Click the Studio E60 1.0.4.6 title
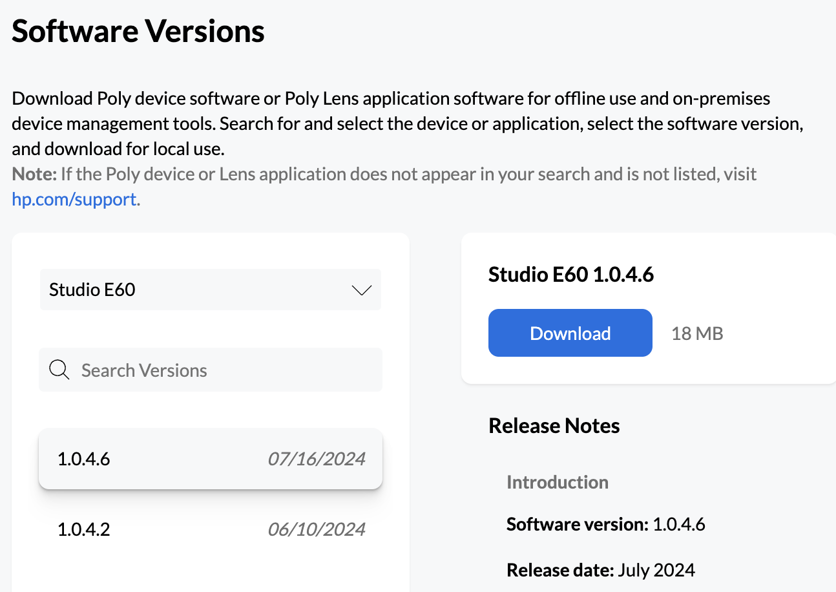 571,274
